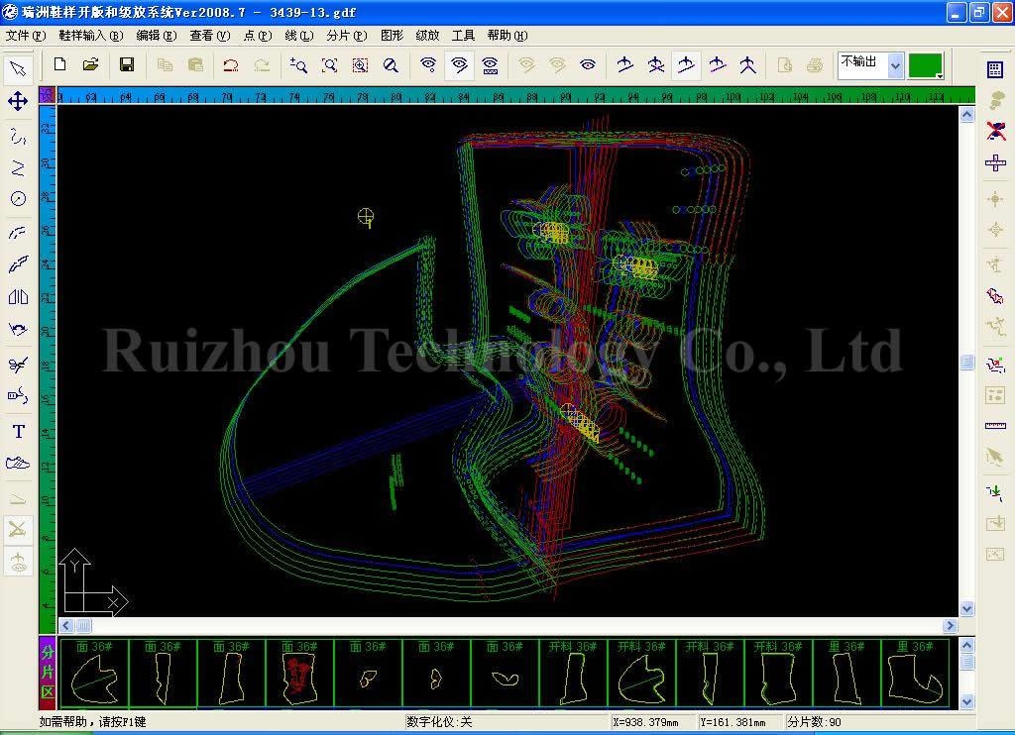
Task: Toggle the first eye icon beside the magnifier tools
Action: click(x=428, y=64)
